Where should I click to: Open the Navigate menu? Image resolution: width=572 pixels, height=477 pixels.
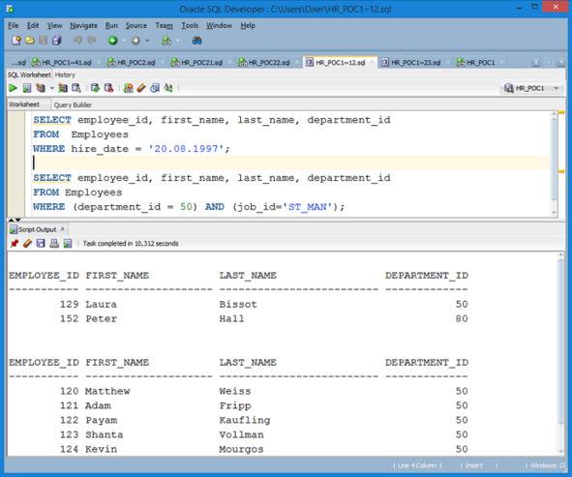(x=83, y=25)
